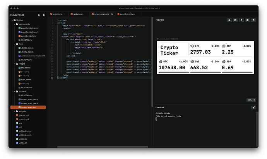This screenshot has height=159, width=267.
Task: Select the screen_main.xml editor tab
Action: (x=102, y=14)
